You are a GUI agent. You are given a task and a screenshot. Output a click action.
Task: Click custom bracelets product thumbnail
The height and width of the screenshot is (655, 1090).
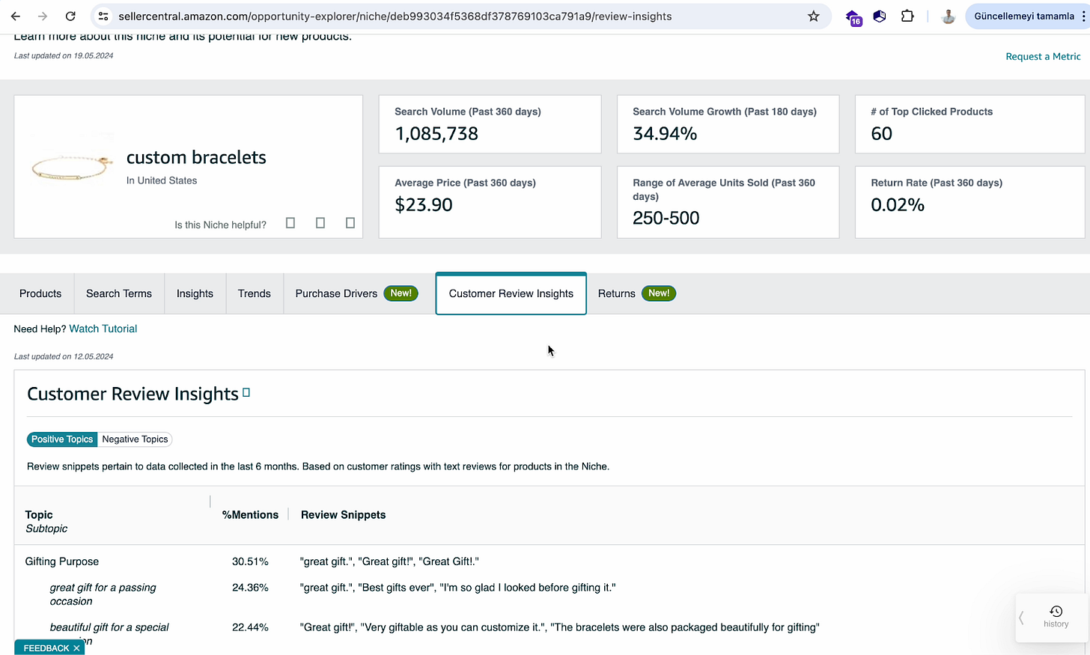(x=71, y=166)
